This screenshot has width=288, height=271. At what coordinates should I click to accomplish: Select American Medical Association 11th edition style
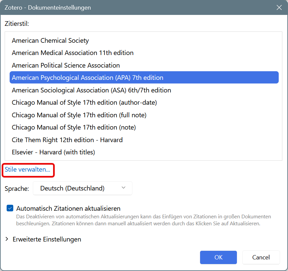point(144,53)
